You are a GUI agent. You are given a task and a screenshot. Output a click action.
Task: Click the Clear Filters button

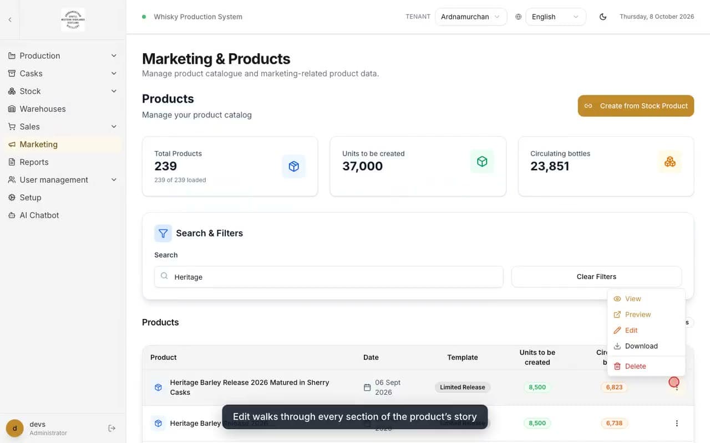596,276
